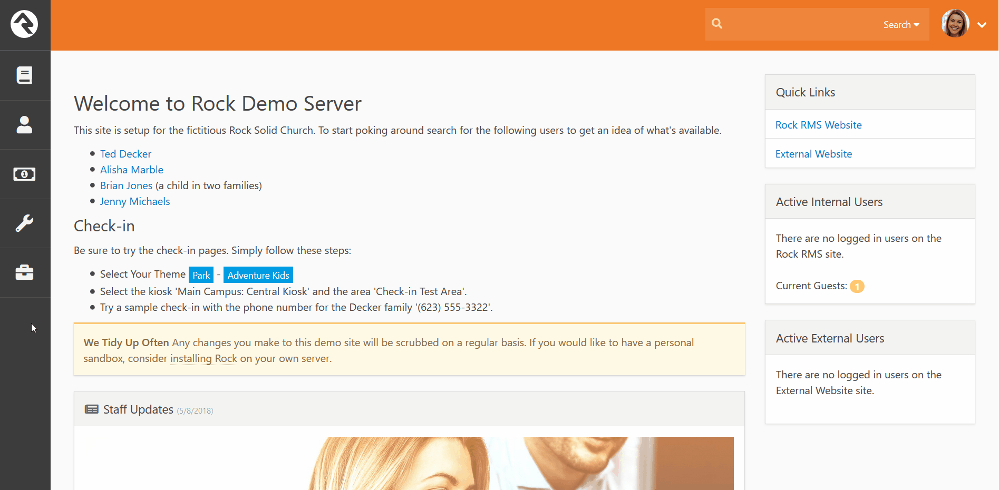Click the Current Guests count badge
The height and width of the screenshot is (490, 999).
click(857, 286)
